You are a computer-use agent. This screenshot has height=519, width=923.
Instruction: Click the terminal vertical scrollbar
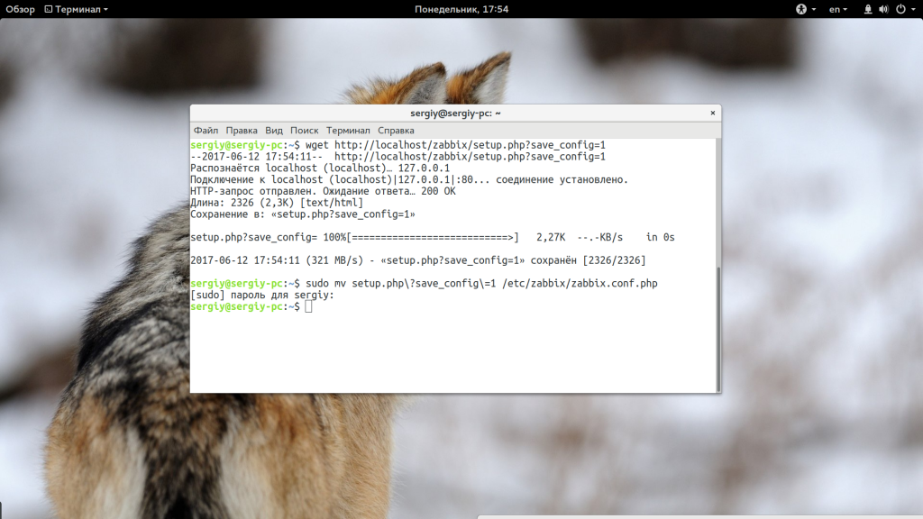pyautogui.click(x=717, y=324)
